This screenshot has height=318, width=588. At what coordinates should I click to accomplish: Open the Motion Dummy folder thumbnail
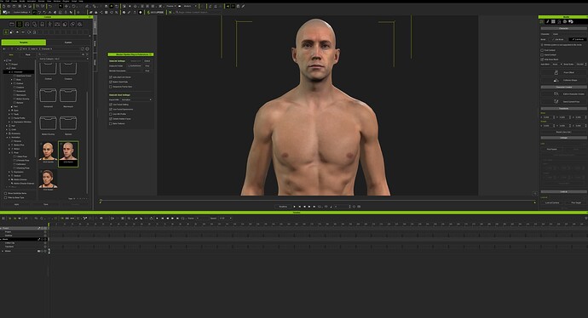pyautogui.click(x=48, y=125)
